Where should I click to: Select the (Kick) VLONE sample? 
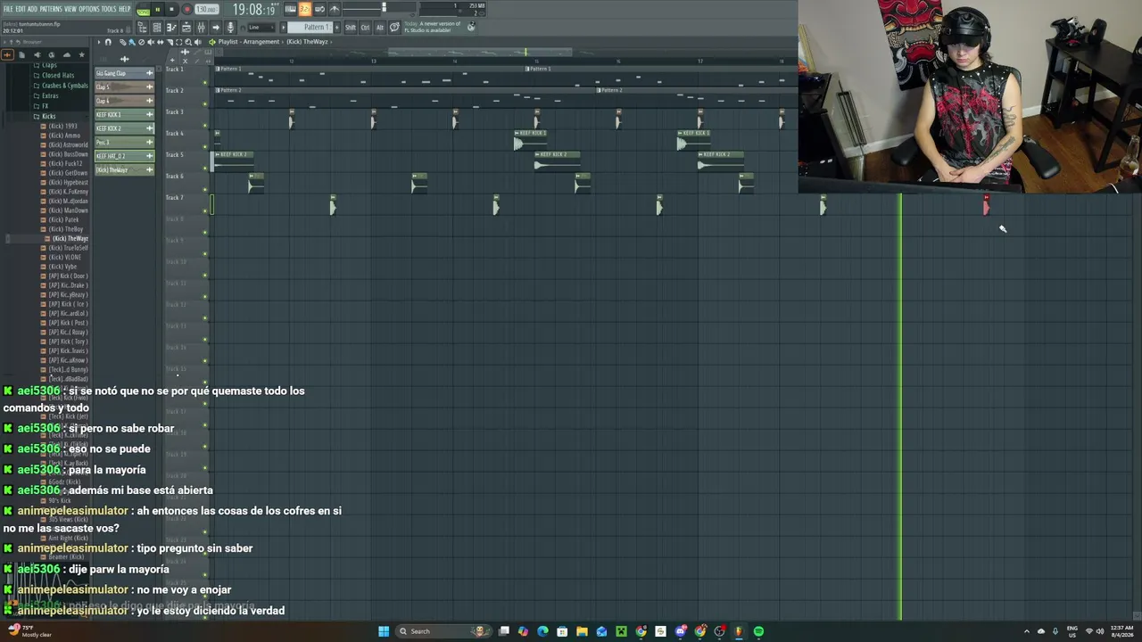[x=62, y=257]
